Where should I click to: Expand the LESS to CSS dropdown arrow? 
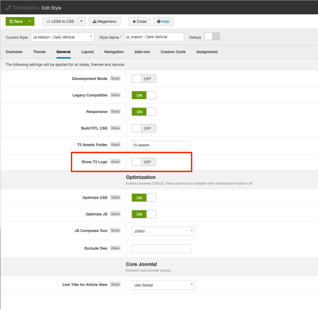click(82, 21)
